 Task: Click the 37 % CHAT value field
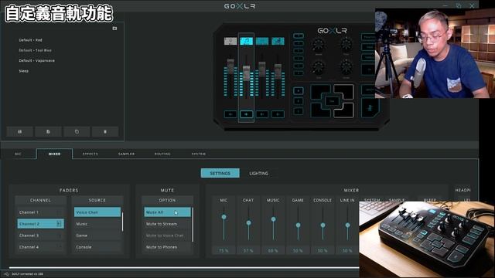[248, 250]
